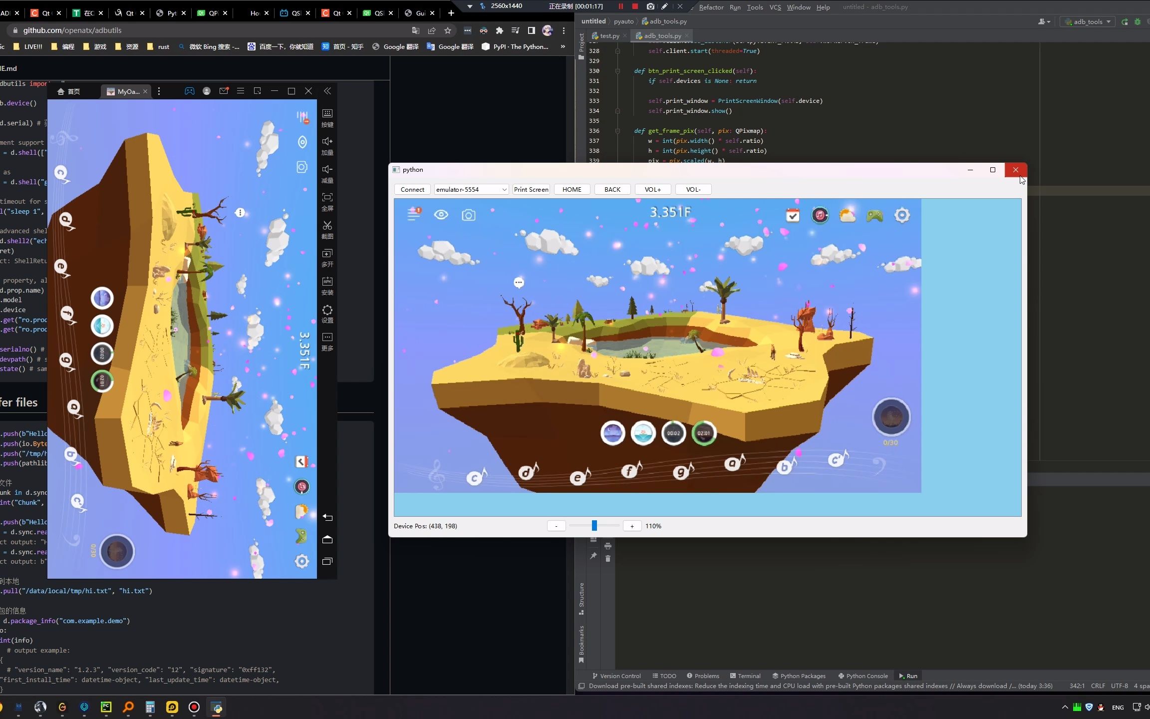Click the CRLF line separator in status bar
The height and width of the screenshot is (719, 1150).
1098,686
